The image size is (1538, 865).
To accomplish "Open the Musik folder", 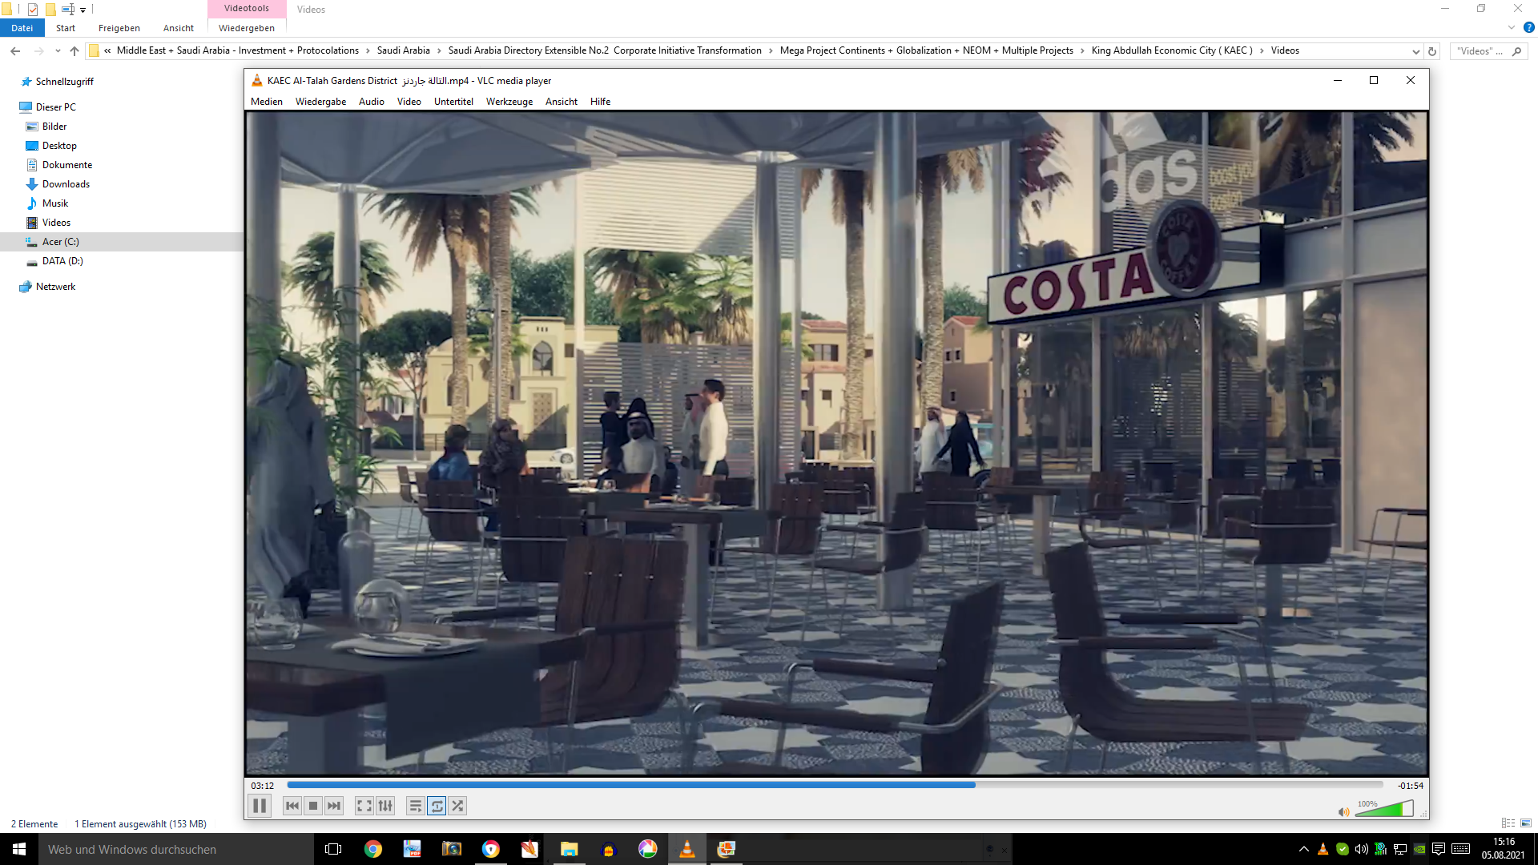I will [x=55, y=203].
